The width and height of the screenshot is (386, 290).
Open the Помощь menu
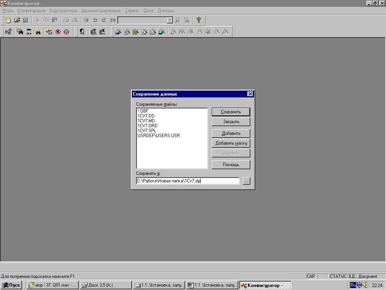166,11
